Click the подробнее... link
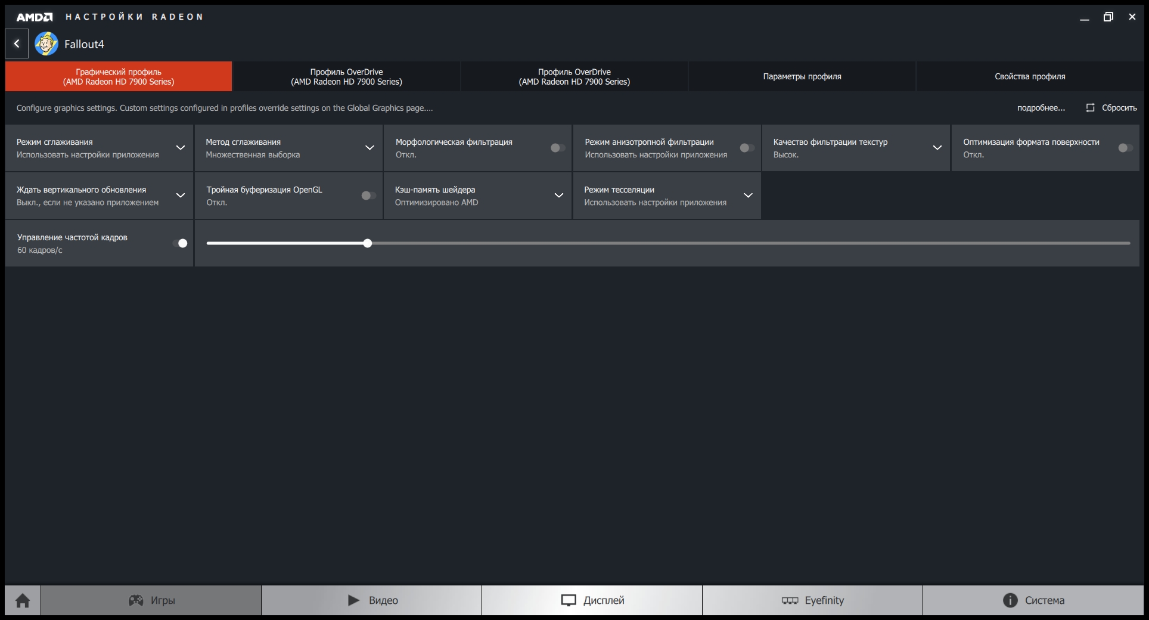 pyautogui.click(x=1041, y=108)
